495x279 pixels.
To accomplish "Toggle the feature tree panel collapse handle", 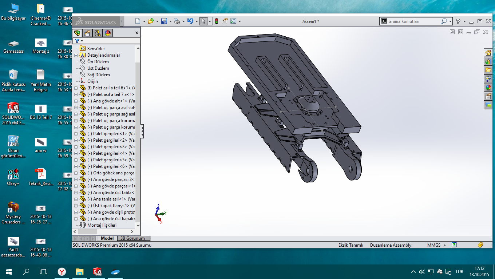I will point(142,131).
